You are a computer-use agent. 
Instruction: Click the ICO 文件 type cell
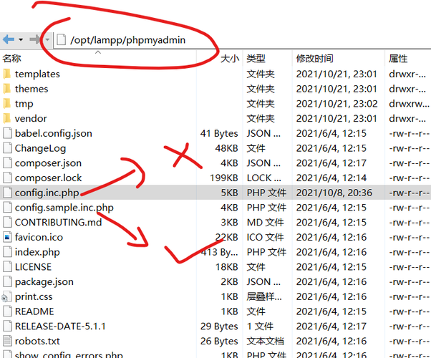[x=265, y=237]
